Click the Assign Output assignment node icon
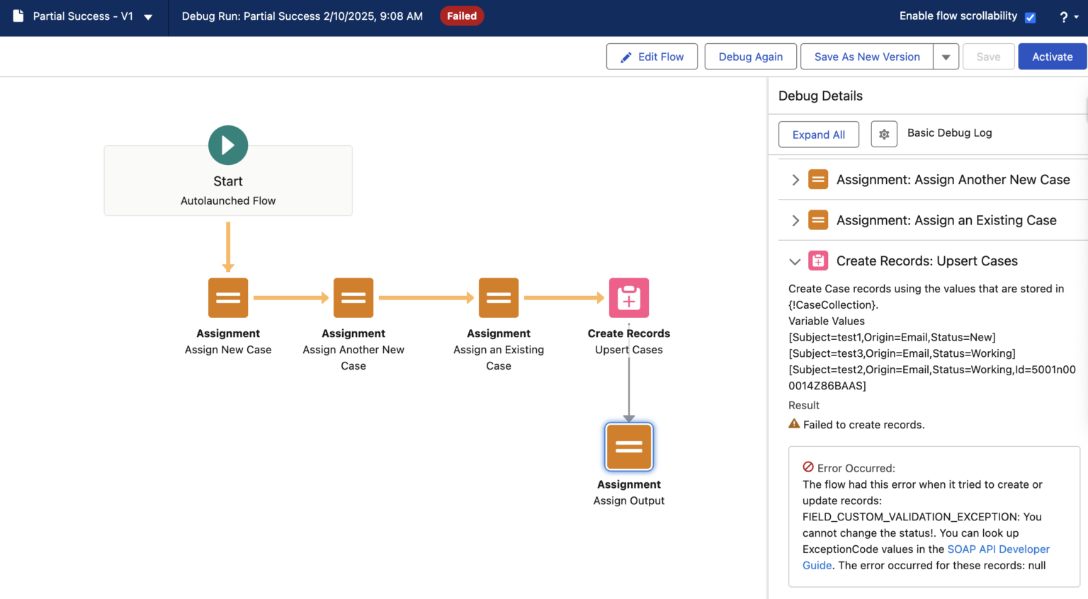 click(629, 446)
